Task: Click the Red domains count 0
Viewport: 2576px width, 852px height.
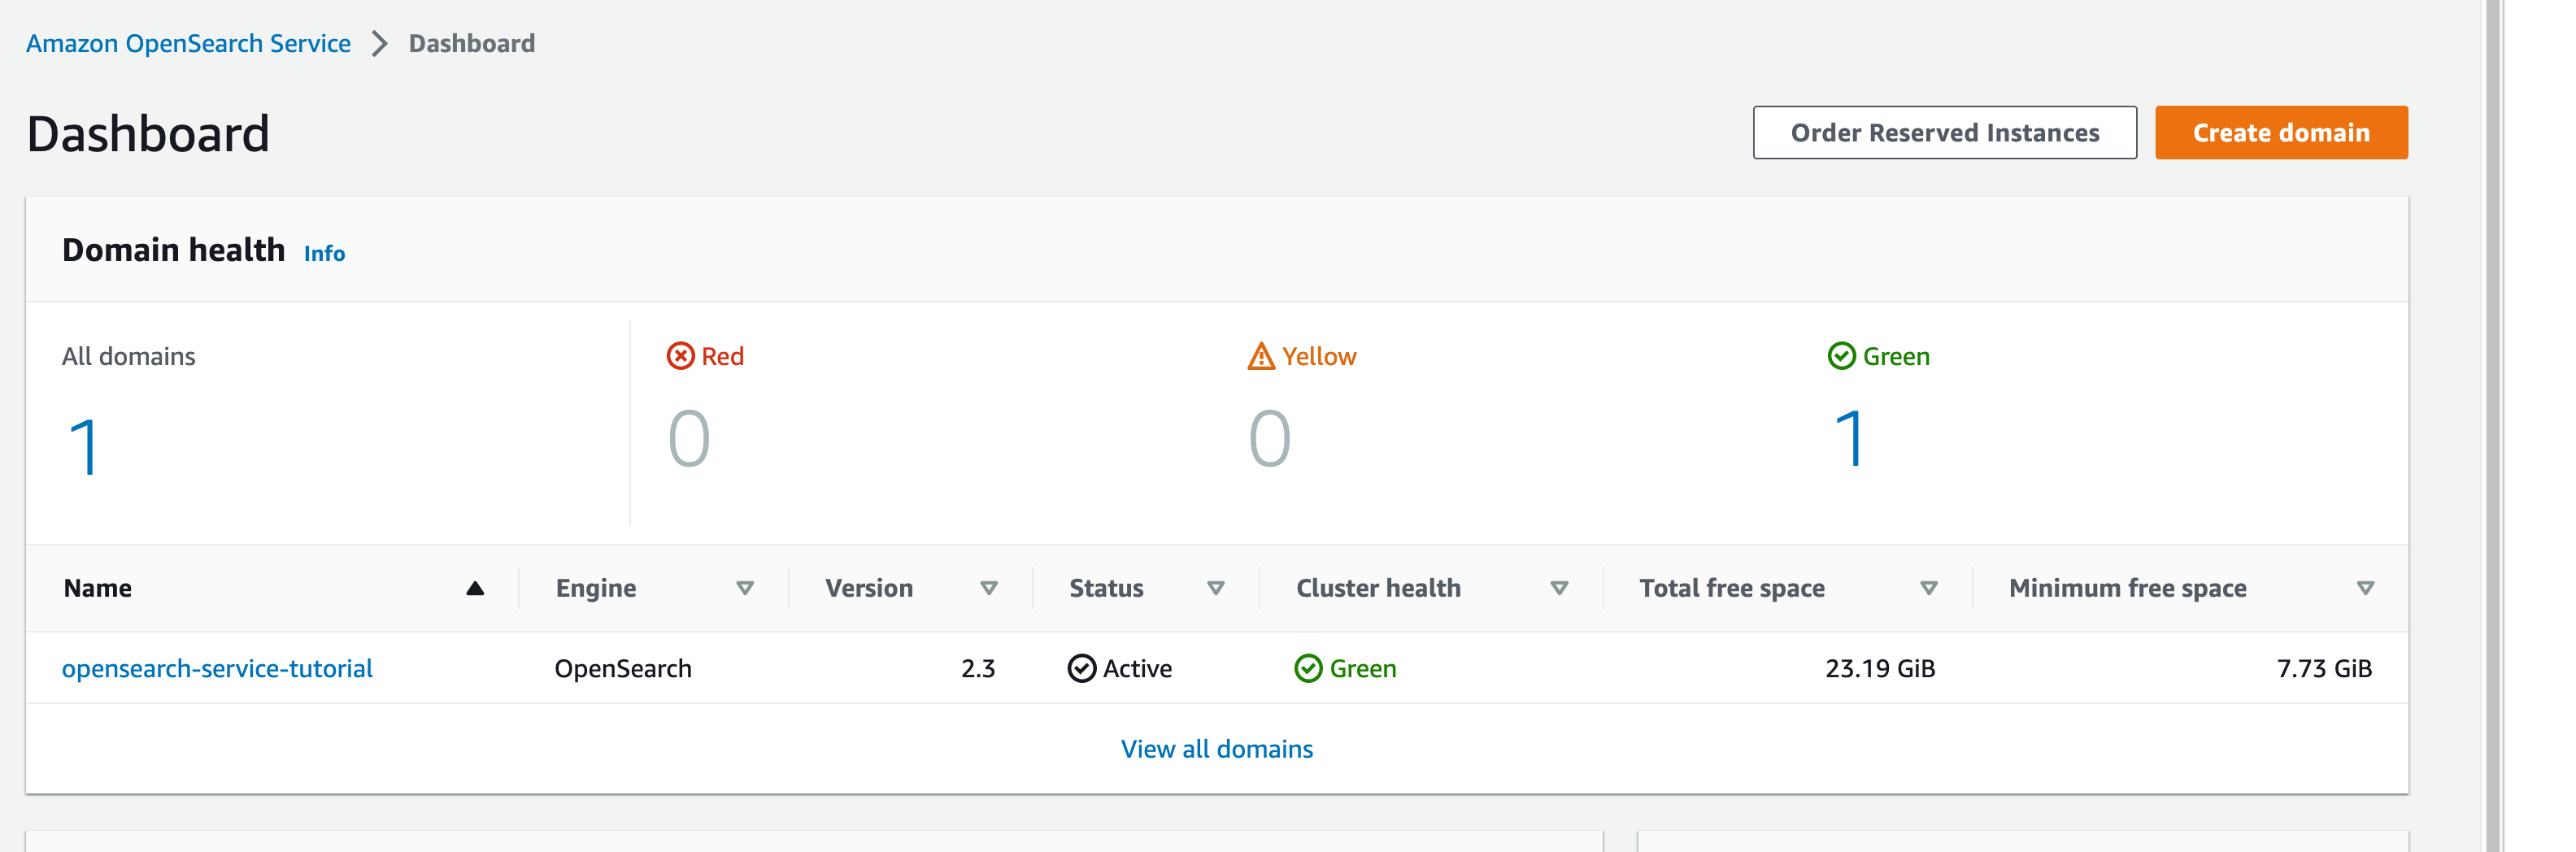Action: (689, 439)
